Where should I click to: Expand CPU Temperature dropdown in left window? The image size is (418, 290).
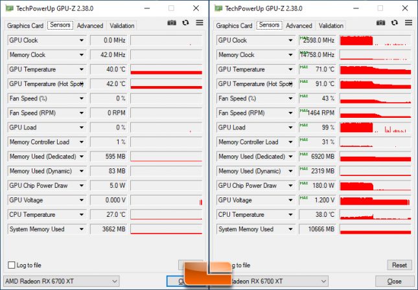(x=81, y=215)
